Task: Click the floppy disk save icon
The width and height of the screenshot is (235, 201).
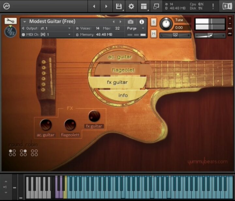Action: point(119,6)
